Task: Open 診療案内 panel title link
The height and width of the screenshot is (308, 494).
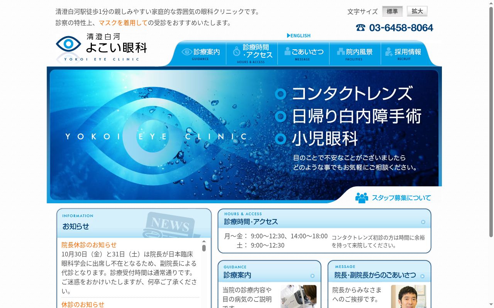Action: click(x=237, y=275)
